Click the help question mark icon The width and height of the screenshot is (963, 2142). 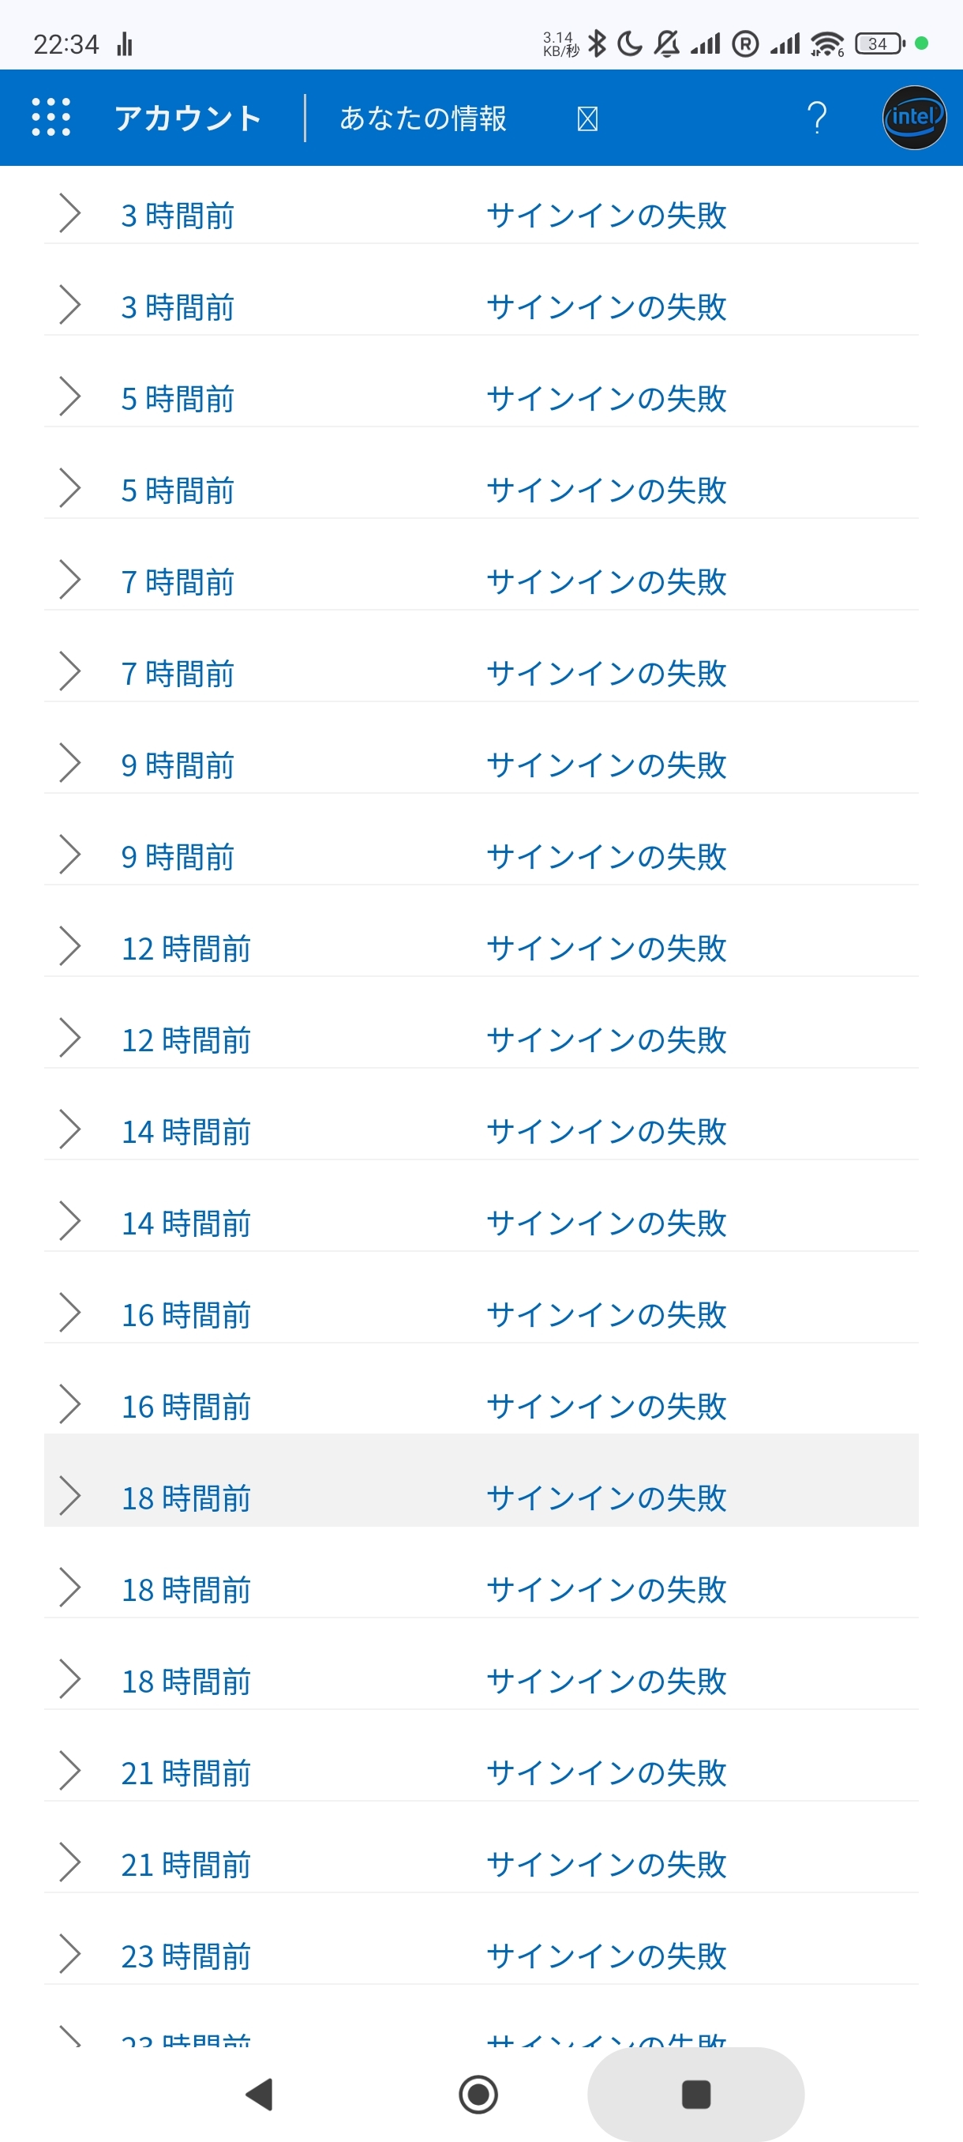pos(817,118)
